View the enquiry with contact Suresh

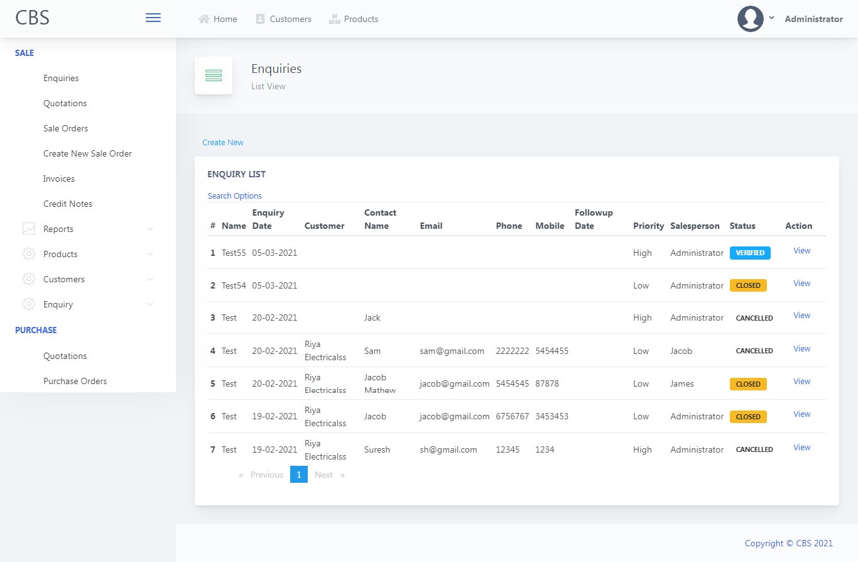802,448
